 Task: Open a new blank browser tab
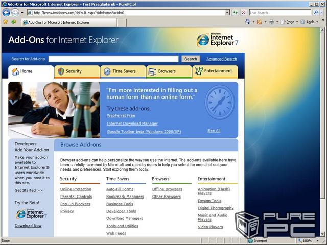point(121,22)
